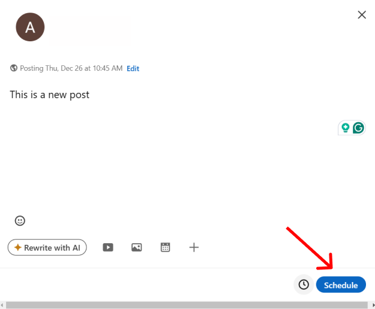
Task: Click the horizontal scrollbar track
Action: point(187,305)
